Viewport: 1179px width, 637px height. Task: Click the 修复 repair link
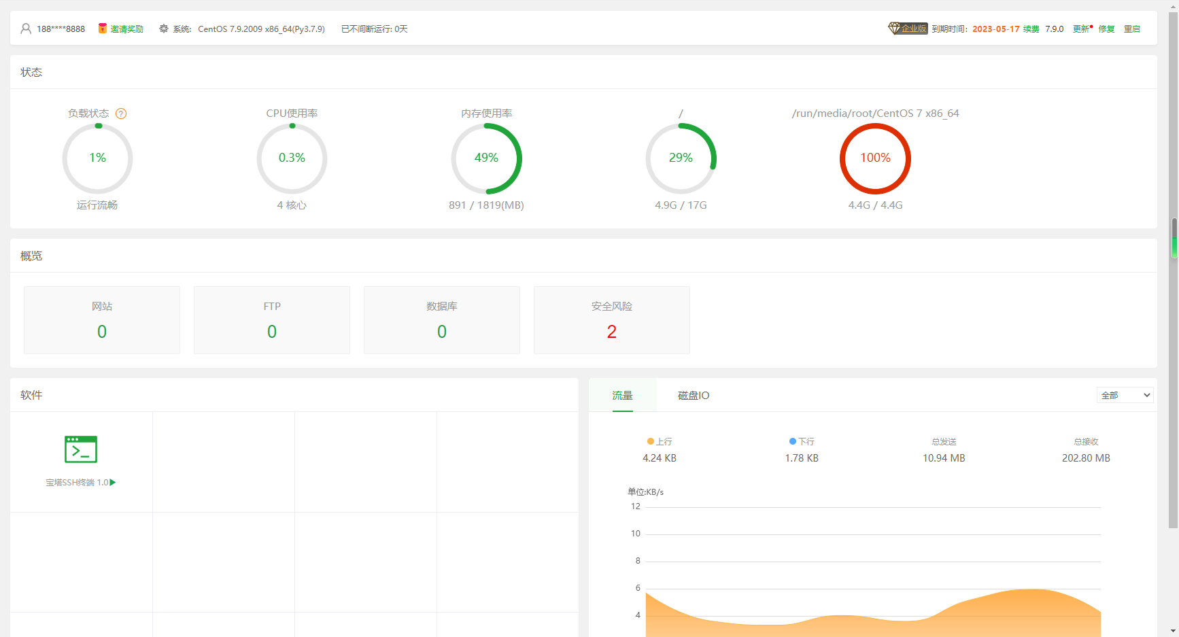click(x=1106, y=29)
